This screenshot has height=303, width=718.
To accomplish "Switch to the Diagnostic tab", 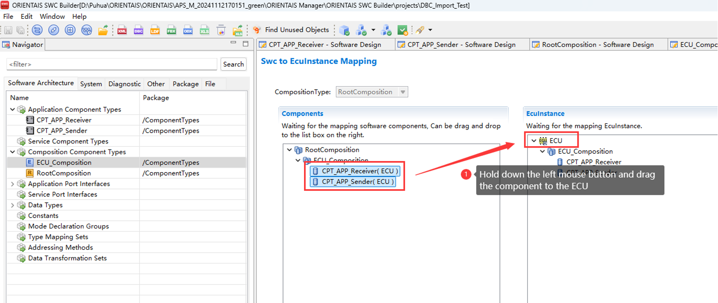I will point(124,84).
